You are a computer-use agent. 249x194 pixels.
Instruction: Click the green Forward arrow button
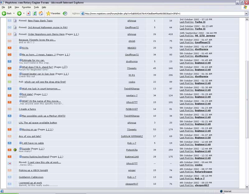(19, 13)
